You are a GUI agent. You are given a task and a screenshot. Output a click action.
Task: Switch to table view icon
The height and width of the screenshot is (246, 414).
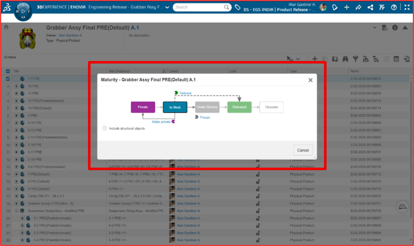click(396, 59)
